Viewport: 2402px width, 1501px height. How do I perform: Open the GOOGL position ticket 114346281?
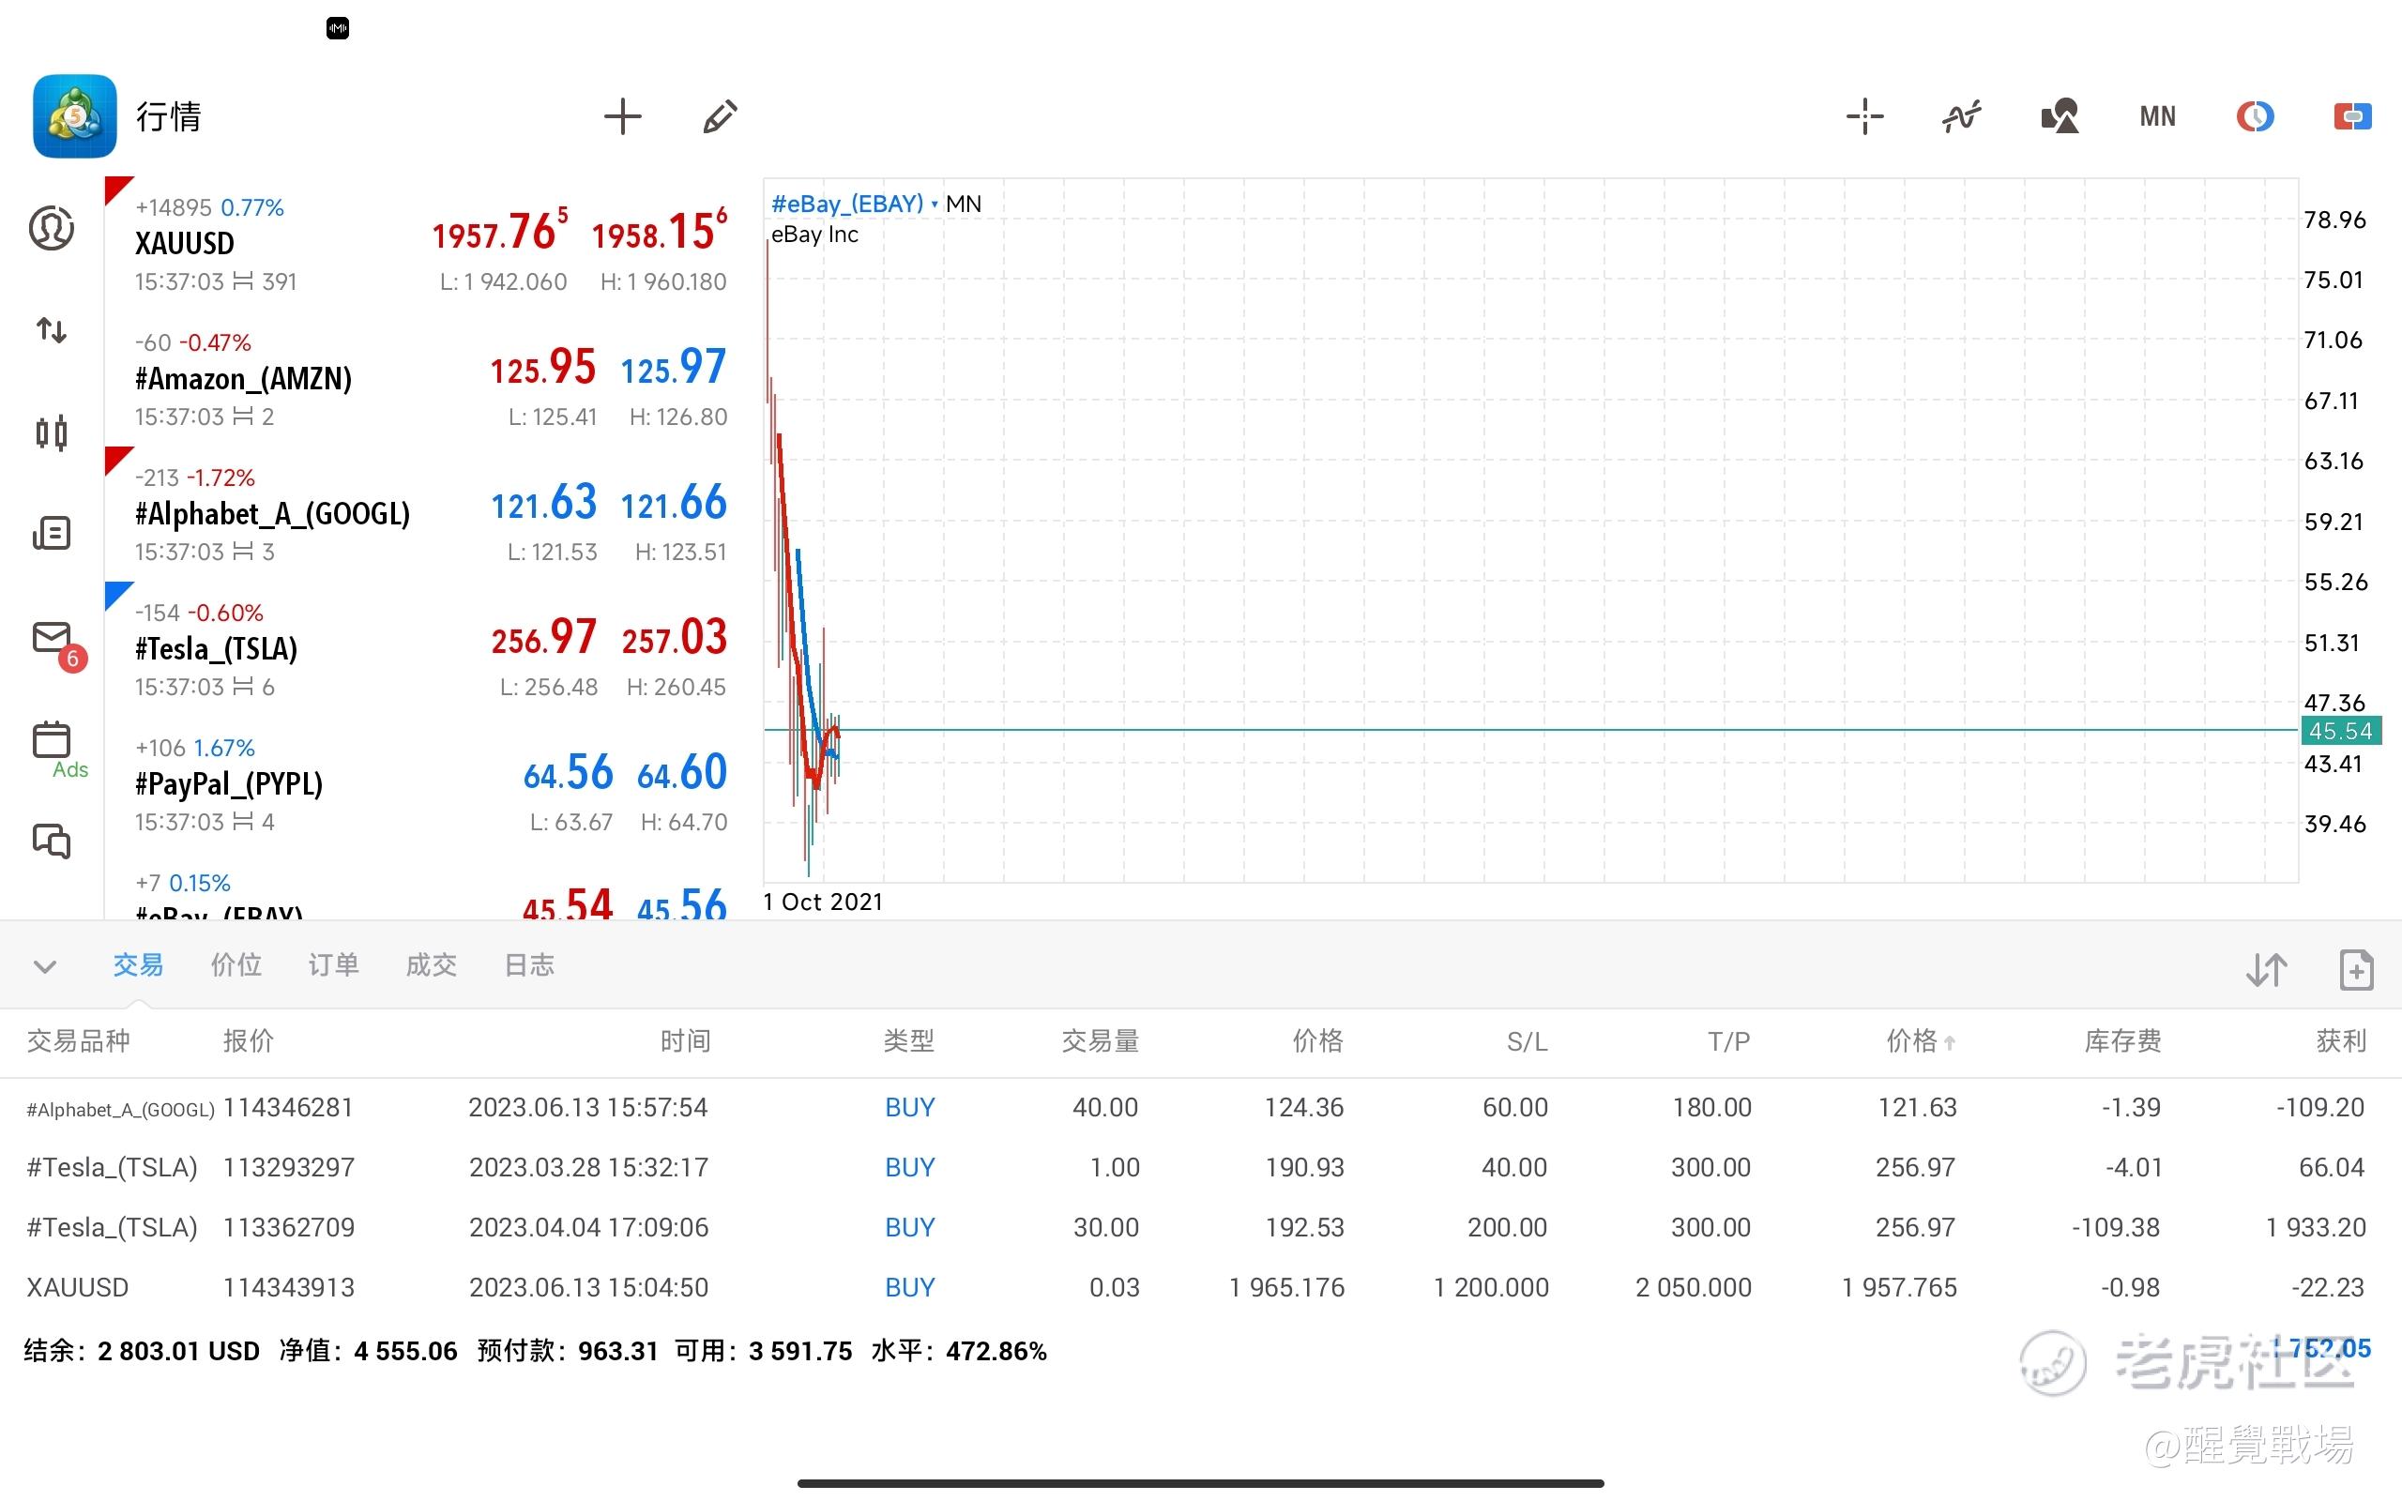288,1107
